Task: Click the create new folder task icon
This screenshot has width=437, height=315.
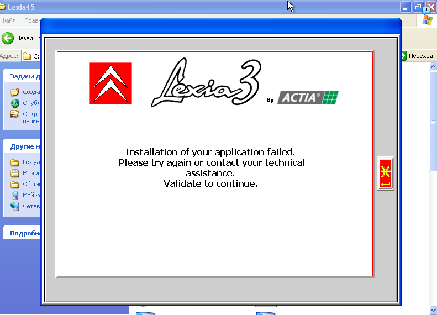Action: [x=15, y=92]
